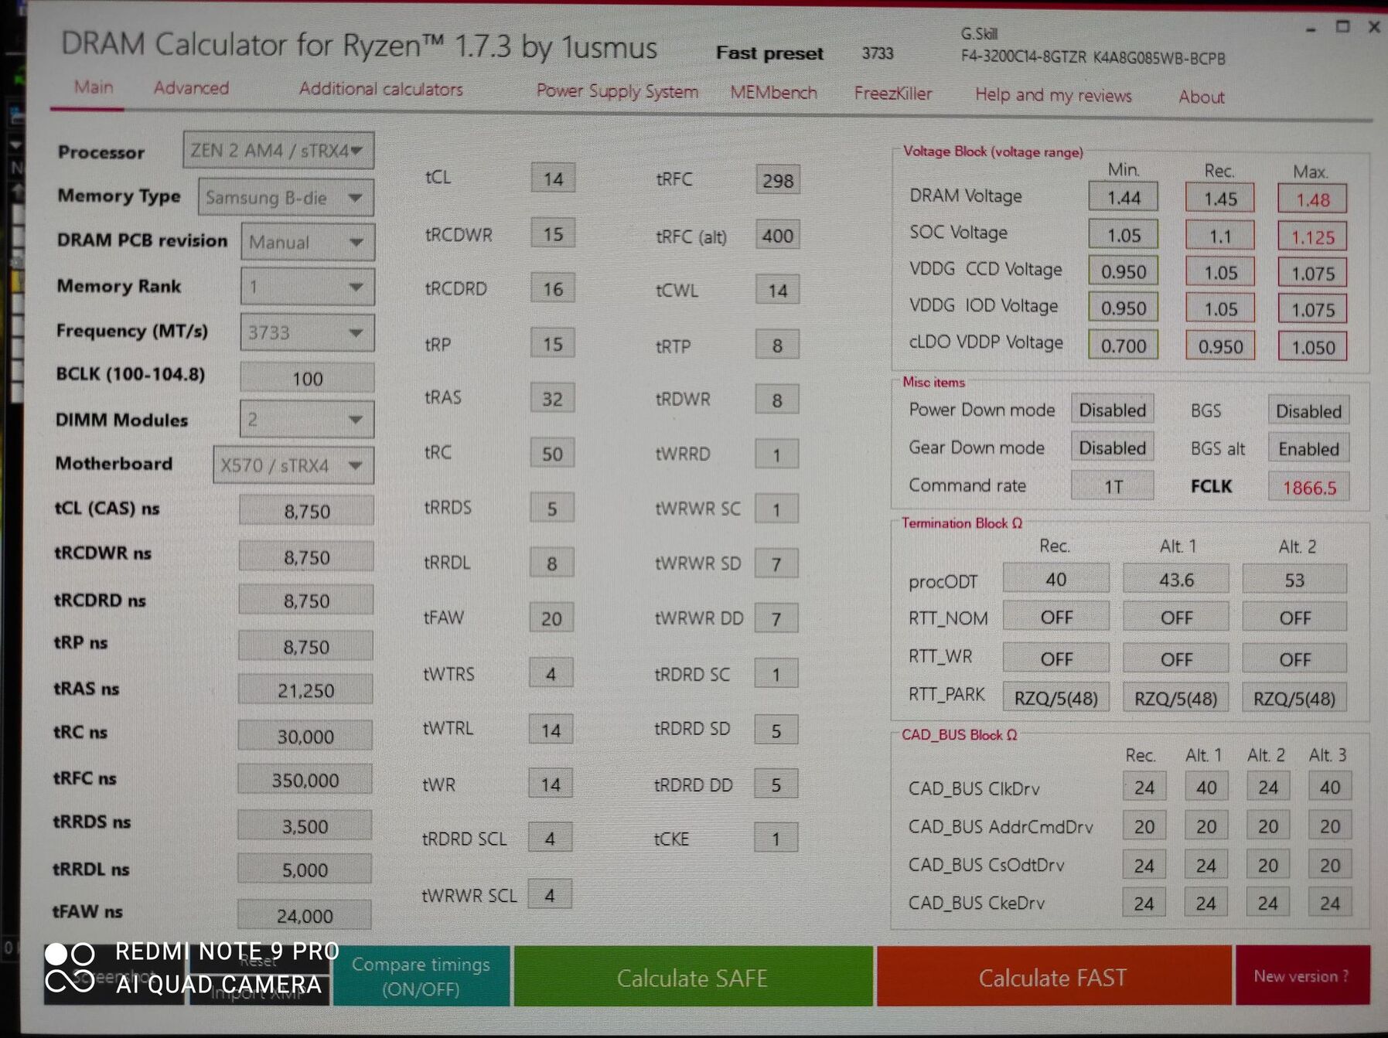This screenshot has height=1038, width=1388.
Task: Click the Calculate SAFE button
Action: 693,977
